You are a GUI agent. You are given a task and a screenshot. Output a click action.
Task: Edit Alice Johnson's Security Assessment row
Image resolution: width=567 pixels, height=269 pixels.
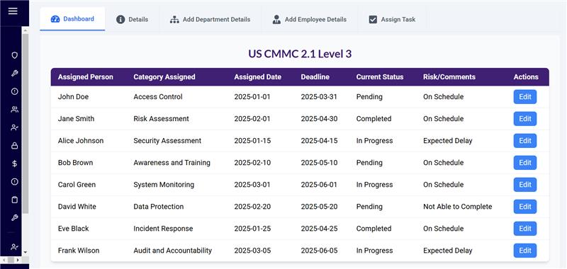click(x=525, y=141)
